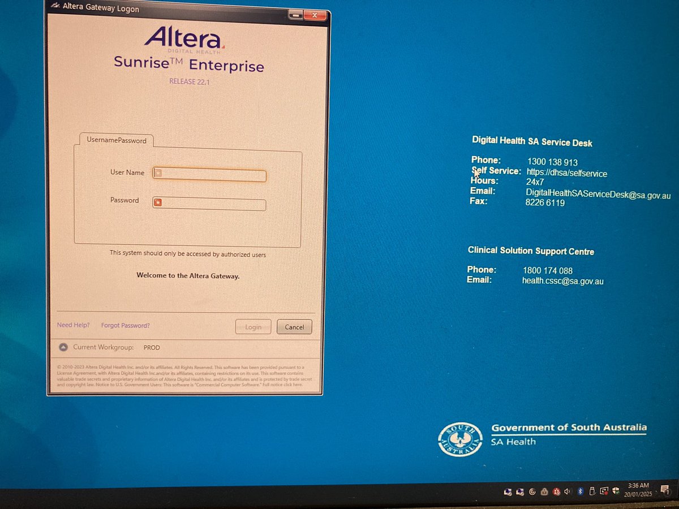Open the Need Help? link
This screenshot has height=509, width=679.
74,325
